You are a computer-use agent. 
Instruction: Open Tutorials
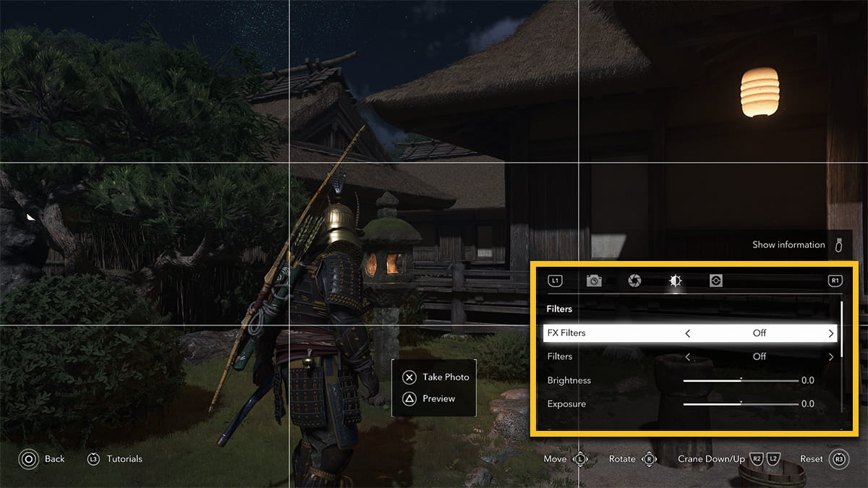click(x=124, y=459)
